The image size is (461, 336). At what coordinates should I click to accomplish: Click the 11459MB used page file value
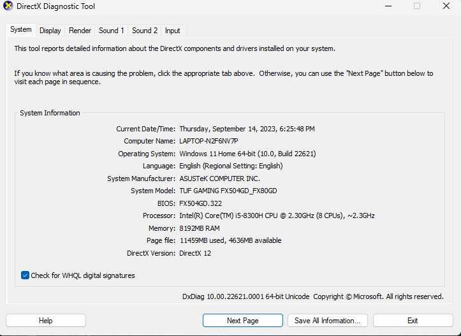(x=231, y=240)
